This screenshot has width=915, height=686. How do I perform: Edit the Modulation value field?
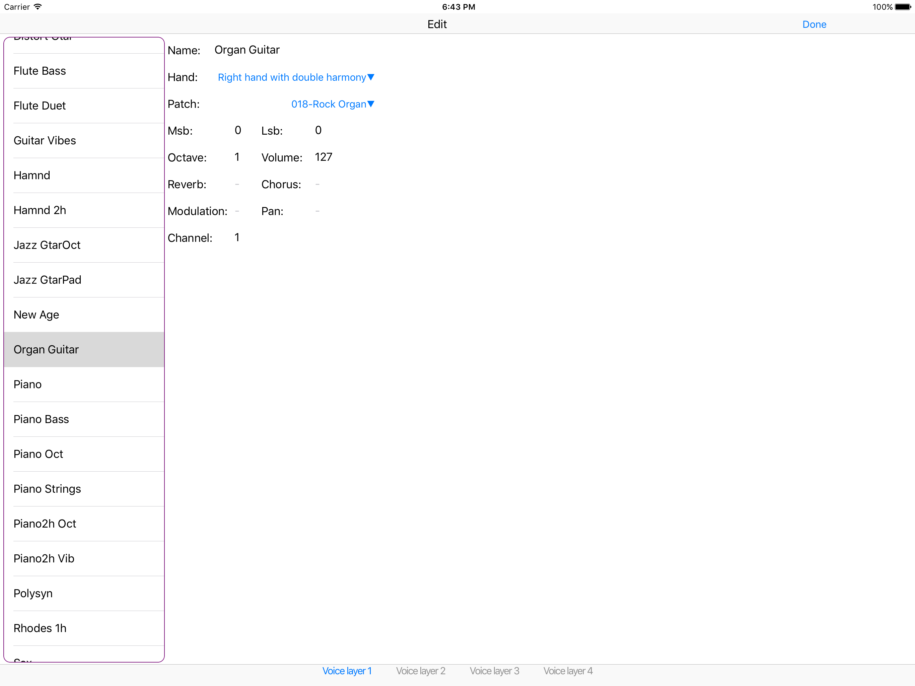[237, 211]
